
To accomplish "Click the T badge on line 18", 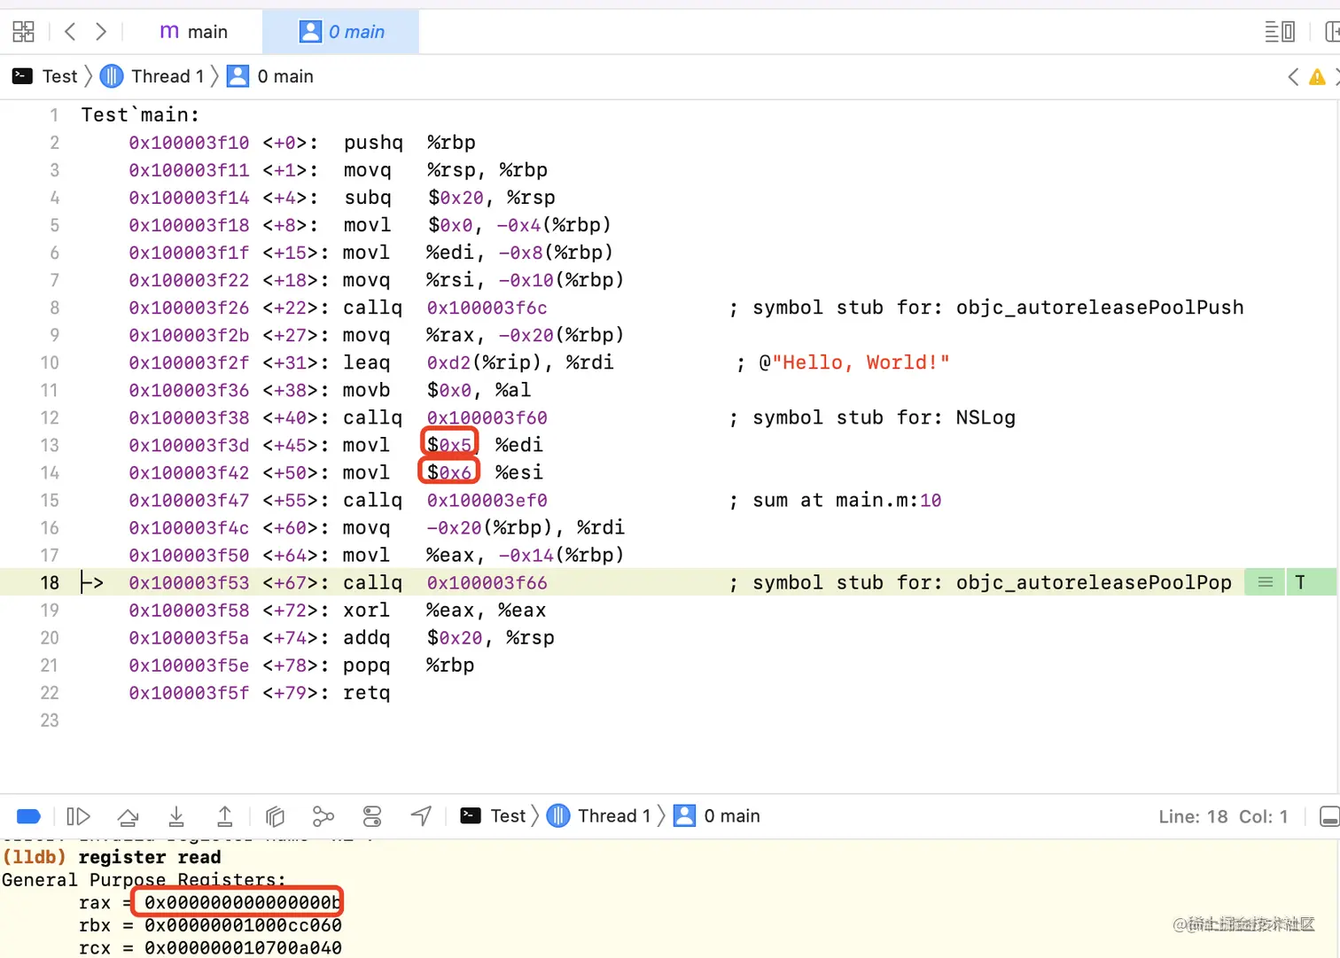I will 1300,582.
